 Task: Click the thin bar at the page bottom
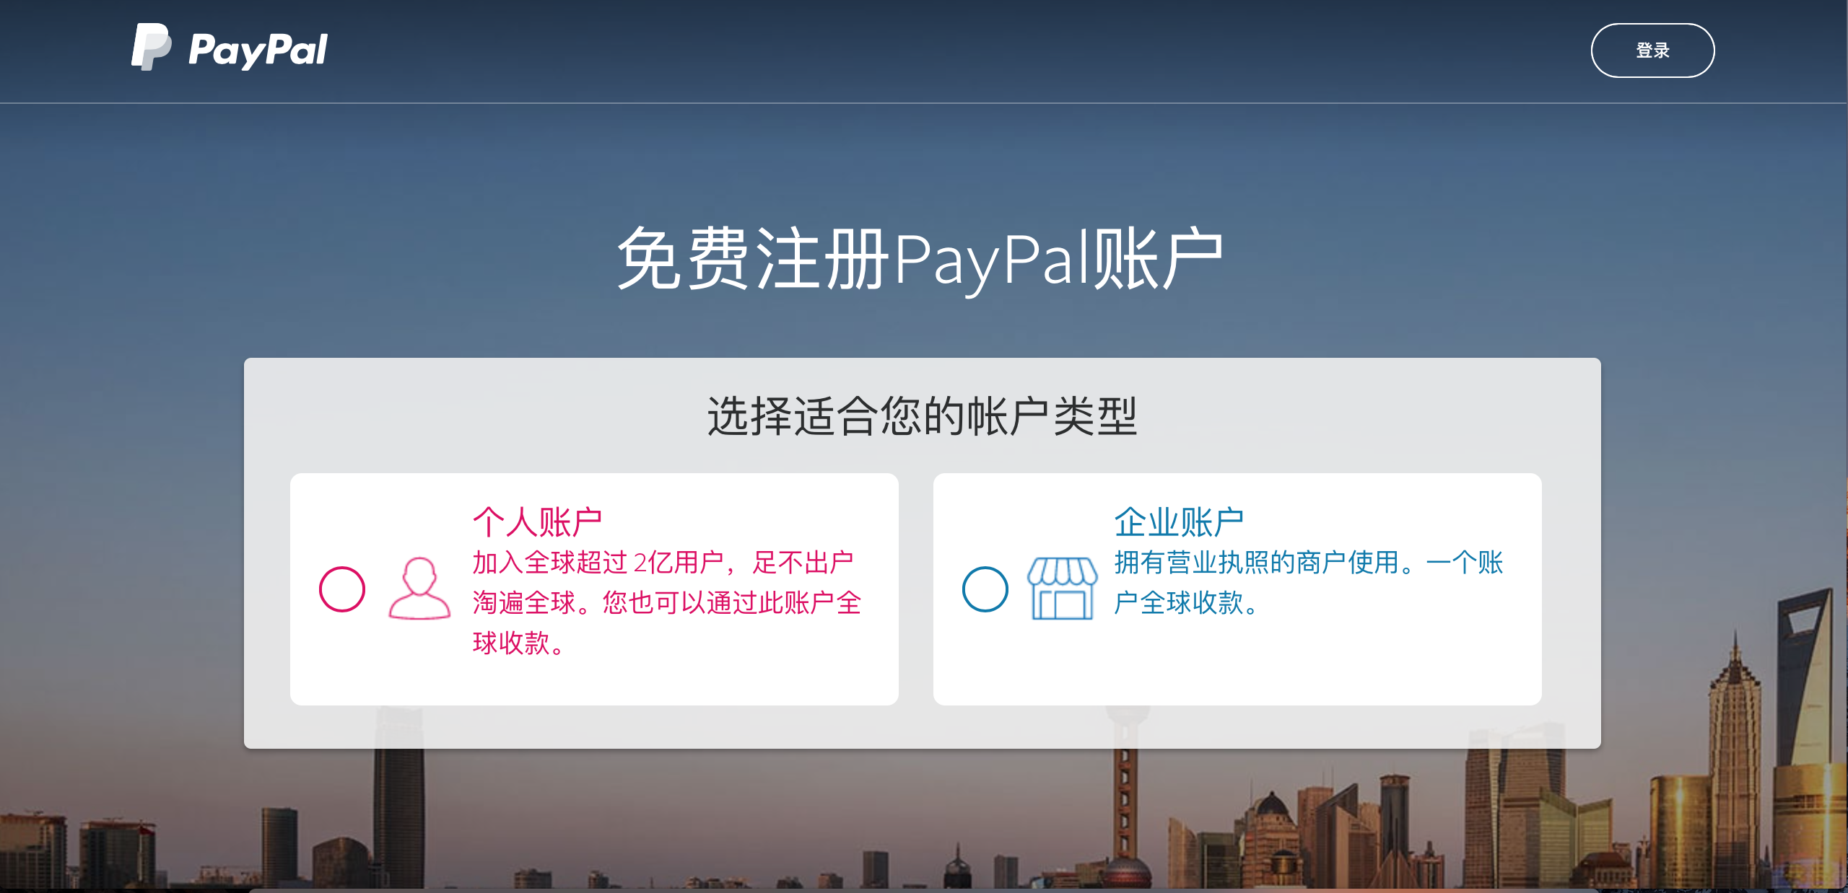click(924, 891)
